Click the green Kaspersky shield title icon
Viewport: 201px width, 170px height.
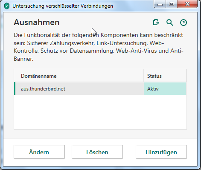click(x=7, y=6)
